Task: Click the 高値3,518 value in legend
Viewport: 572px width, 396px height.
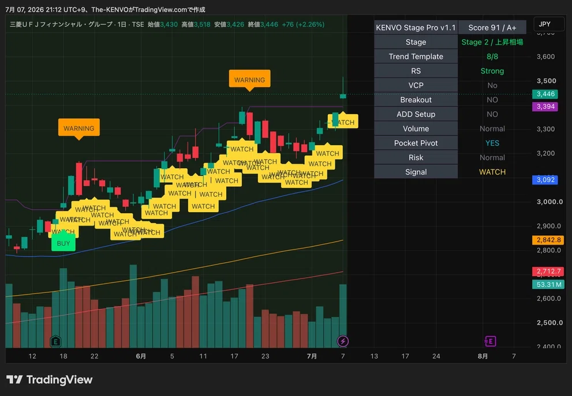Action: pyautogui.click(x=196, y=24)
